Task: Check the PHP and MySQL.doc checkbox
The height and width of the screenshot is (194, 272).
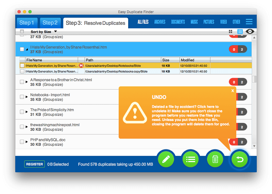Action: pos(22,142)
